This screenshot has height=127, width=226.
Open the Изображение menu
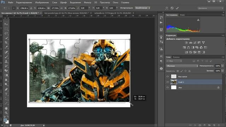pos(42,2)
